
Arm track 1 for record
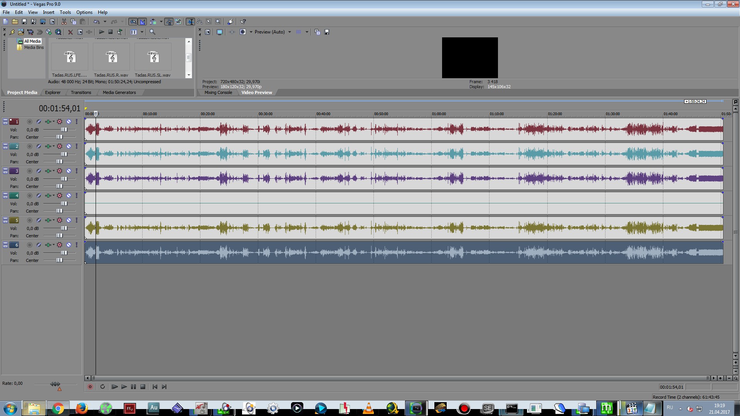pos(29,122)
